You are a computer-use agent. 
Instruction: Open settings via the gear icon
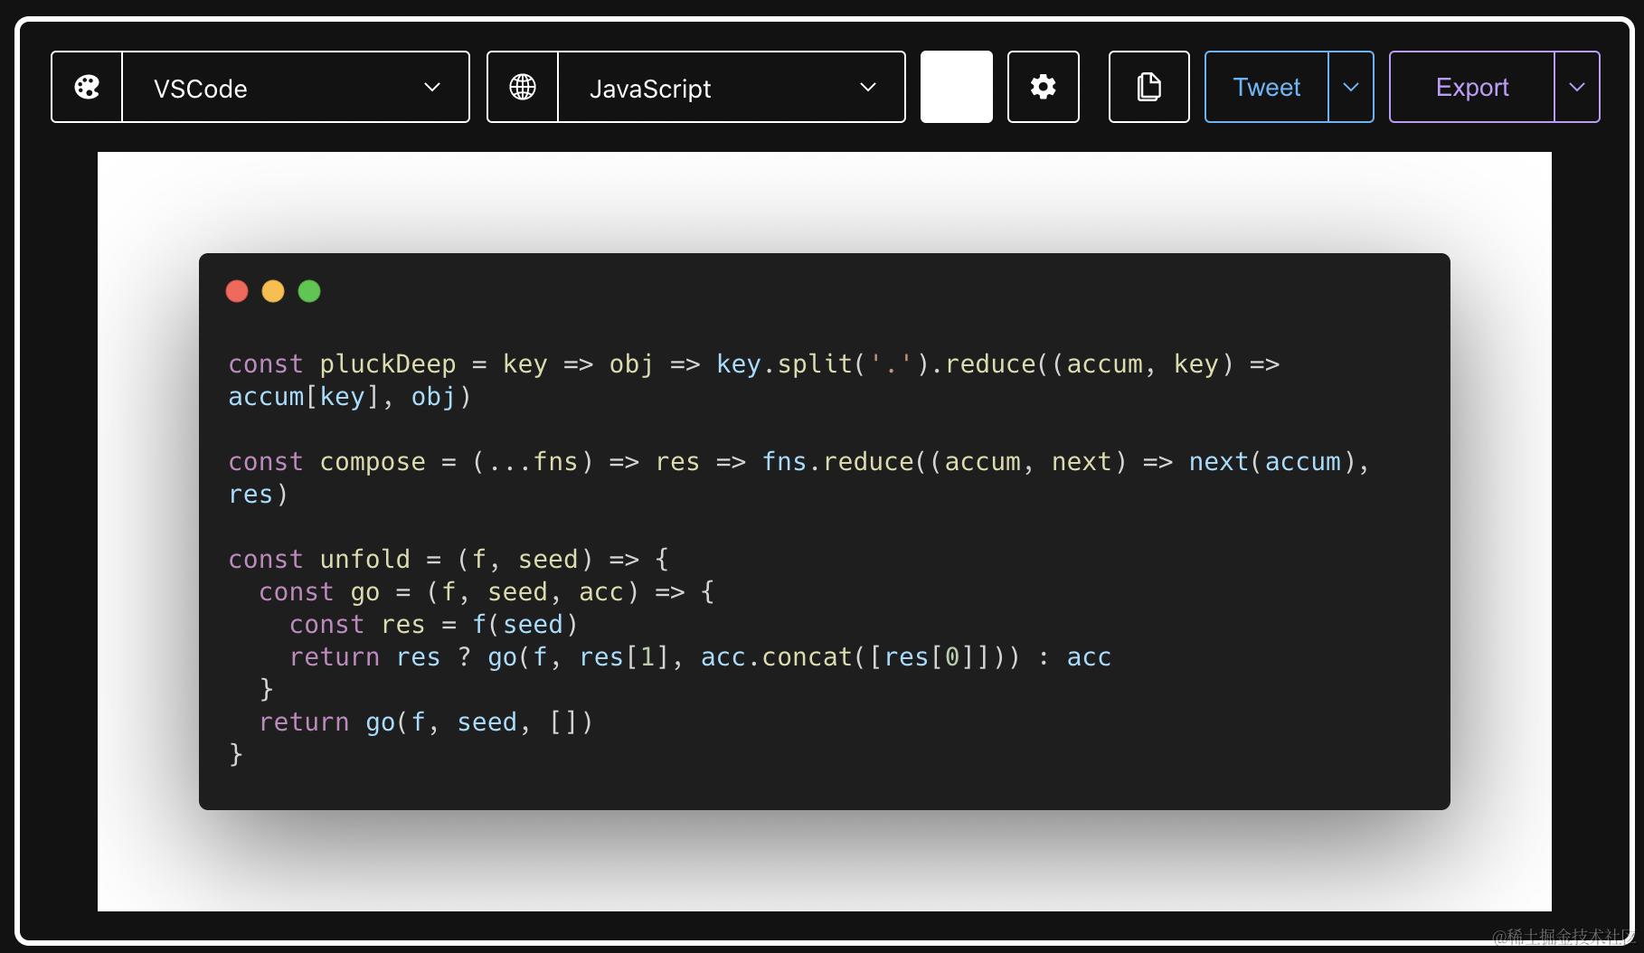tap(1044, 87)
